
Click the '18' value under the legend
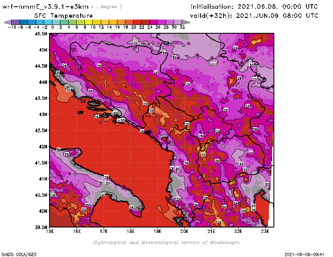coord(126,27)
